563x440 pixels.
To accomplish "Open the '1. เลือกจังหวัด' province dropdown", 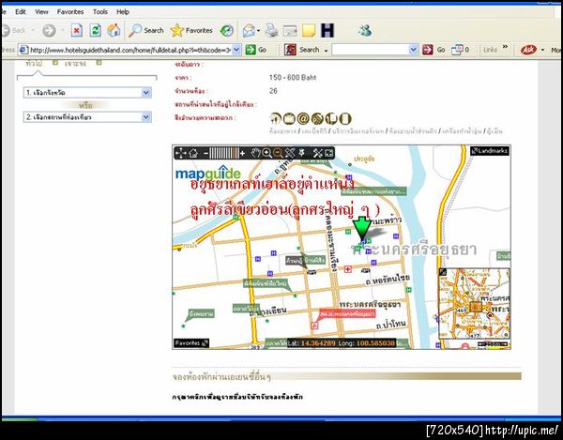I will pos(87,93).
